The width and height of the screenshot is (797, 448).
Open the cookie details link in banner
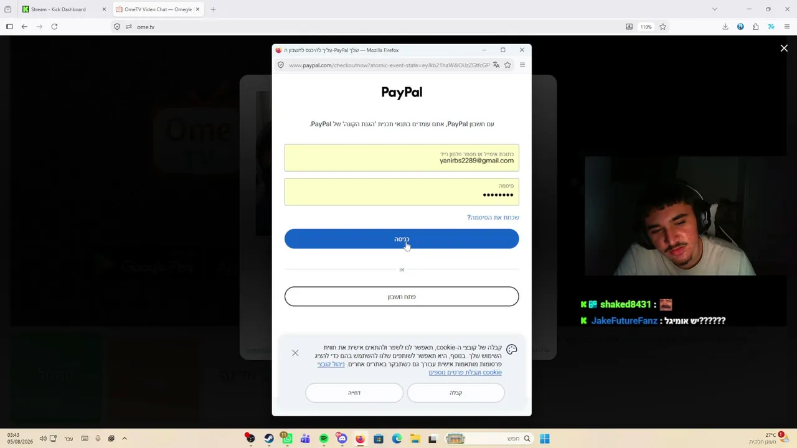tap(465, 372)
